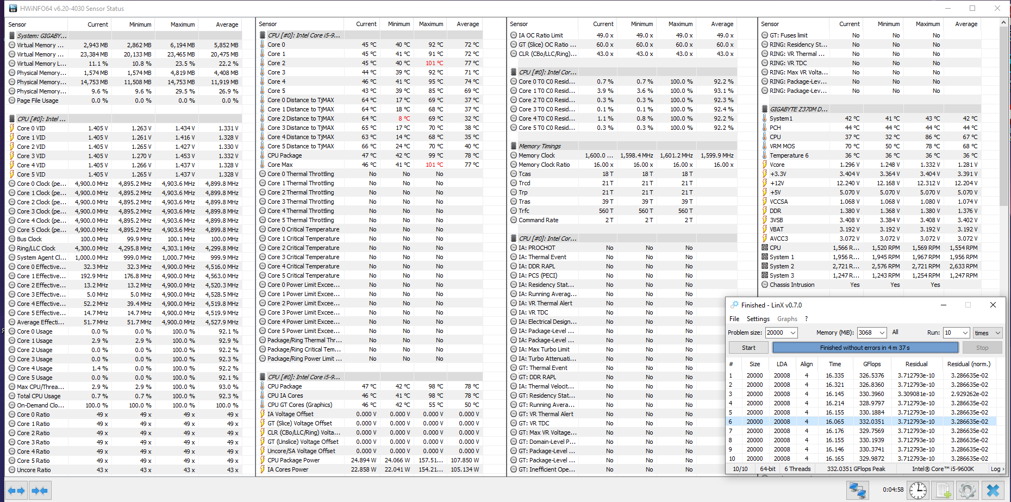Click the icon beside Chassis Intrusion

765,285
